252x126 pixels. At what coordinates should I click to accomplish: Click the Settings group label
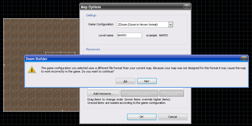coord(91,15)
